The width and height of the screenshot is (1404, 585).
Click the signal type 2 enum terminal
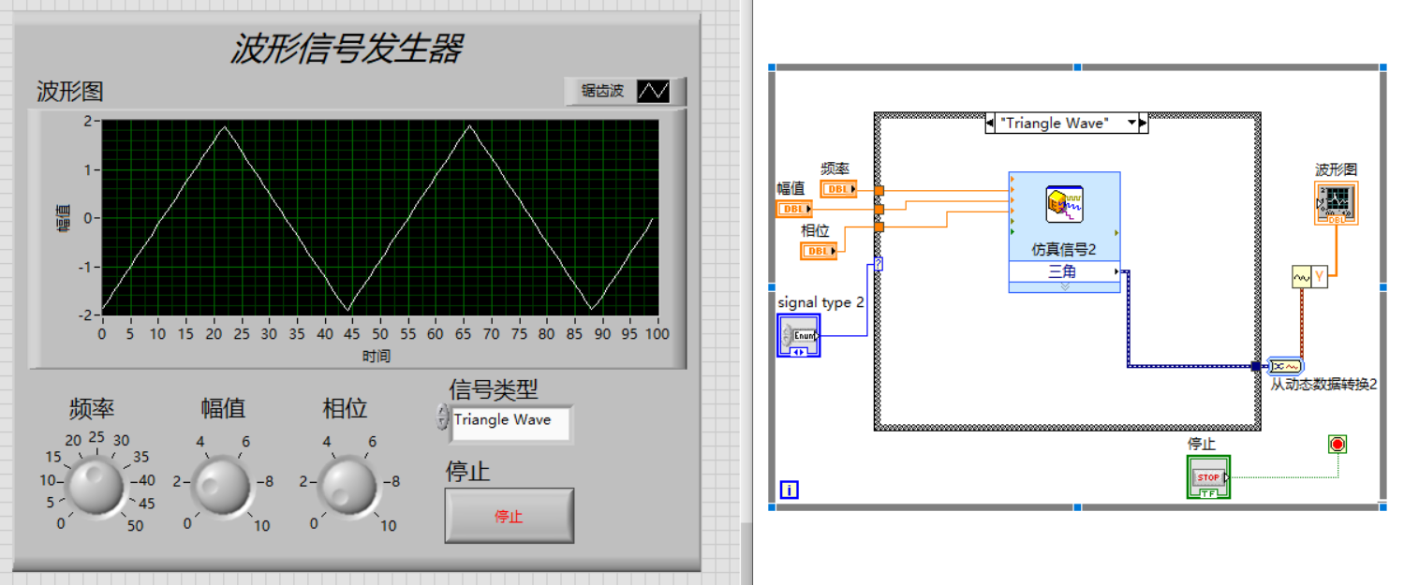tap(801, 334)
